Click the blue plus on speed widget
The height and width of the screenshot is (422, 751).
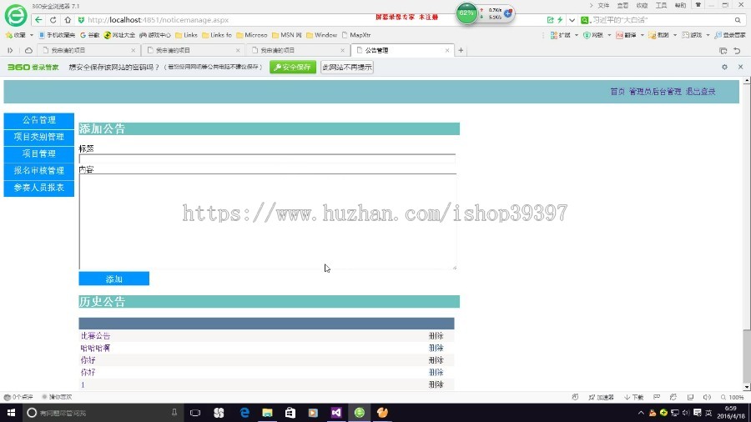pos(508,13)
